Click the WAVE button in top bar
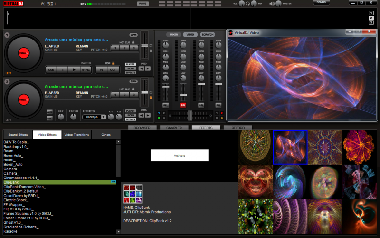This screenshot has height=238, width=380. click(143, 4)
